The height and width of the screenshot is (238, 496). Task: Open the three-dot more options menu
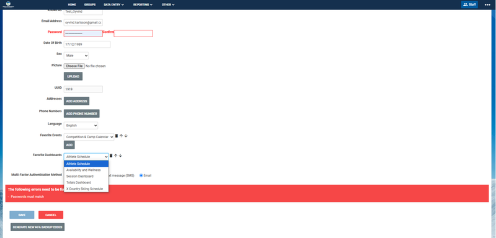click(x=487, y=4)
